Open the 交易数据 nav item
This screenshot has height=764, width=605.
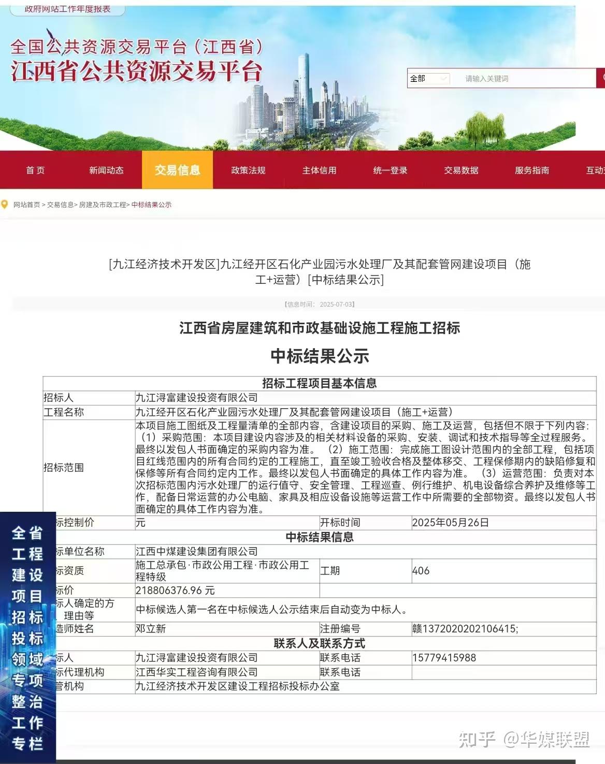point(461,170)
